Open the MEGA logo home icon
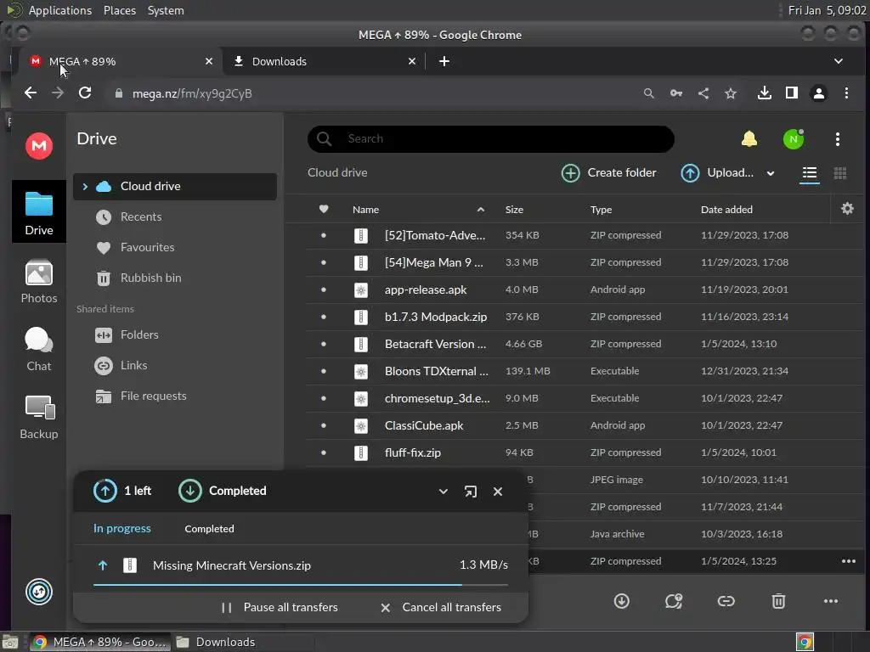The height and width of the screenshot is (652, 870). pyautogui.click(x=39, y=146)
